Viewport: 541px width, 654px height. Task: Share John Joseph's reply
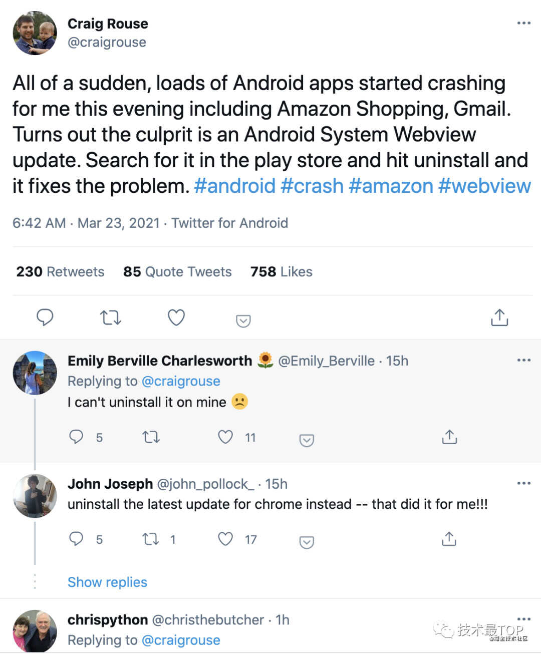coord(449,539)
